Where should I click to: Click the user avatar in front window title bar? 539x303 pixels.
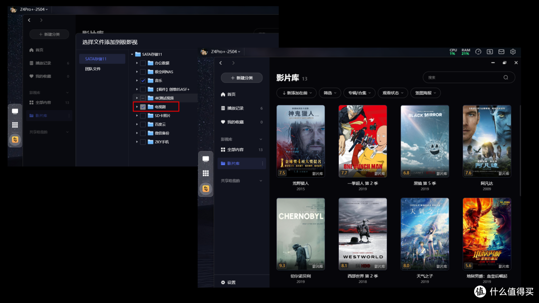tap(204, 51)
